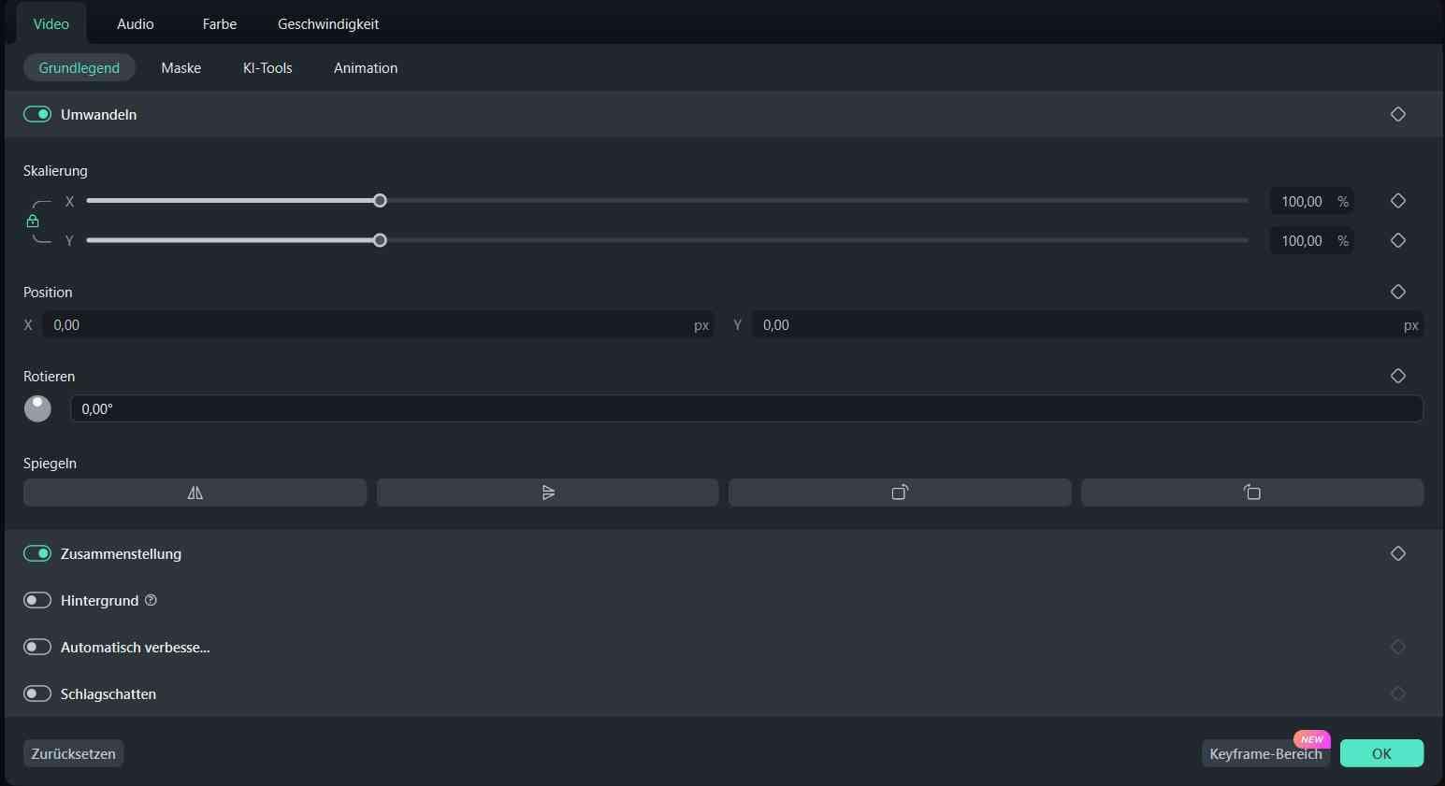
Task: Click the Spiegeln label
Action: (x=50, y=464)
